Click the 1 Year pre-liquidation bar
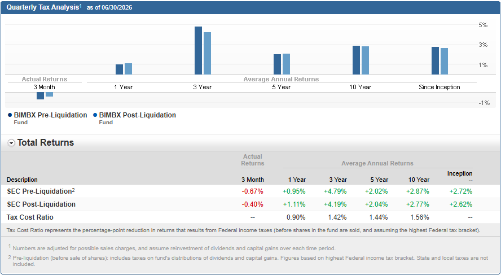This screenshot has height=275, width=501. (119, 69)
